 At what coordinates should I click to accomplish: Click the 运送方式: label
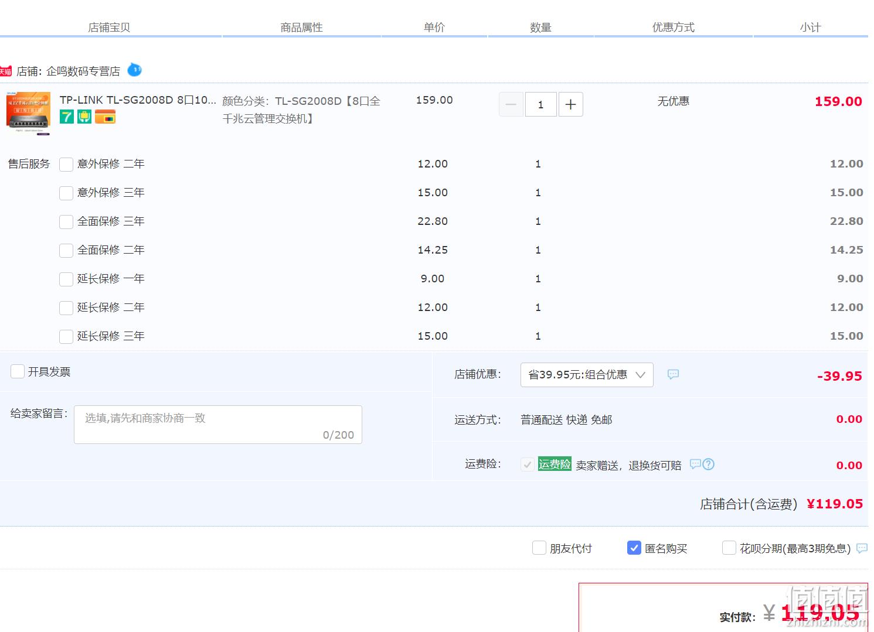click(478, 420)
